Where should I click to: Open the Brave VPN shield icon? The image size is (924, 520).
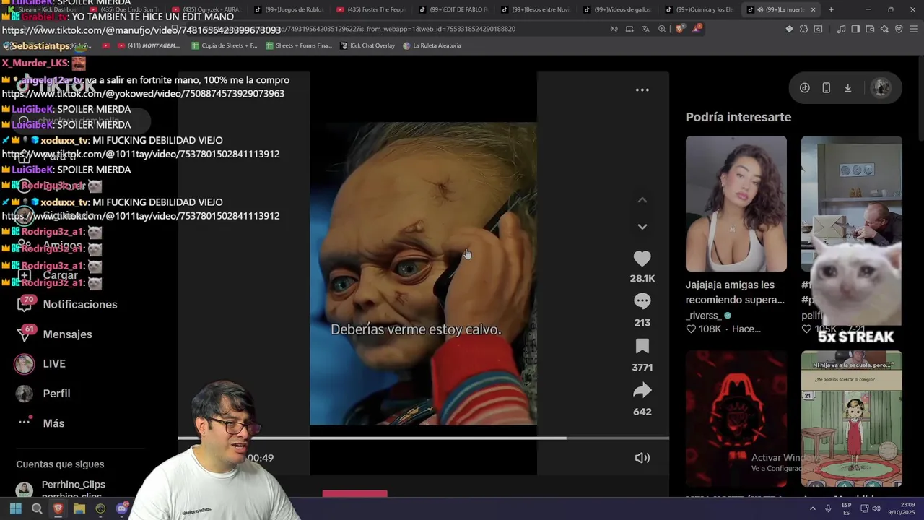click(x=899, y=29)
